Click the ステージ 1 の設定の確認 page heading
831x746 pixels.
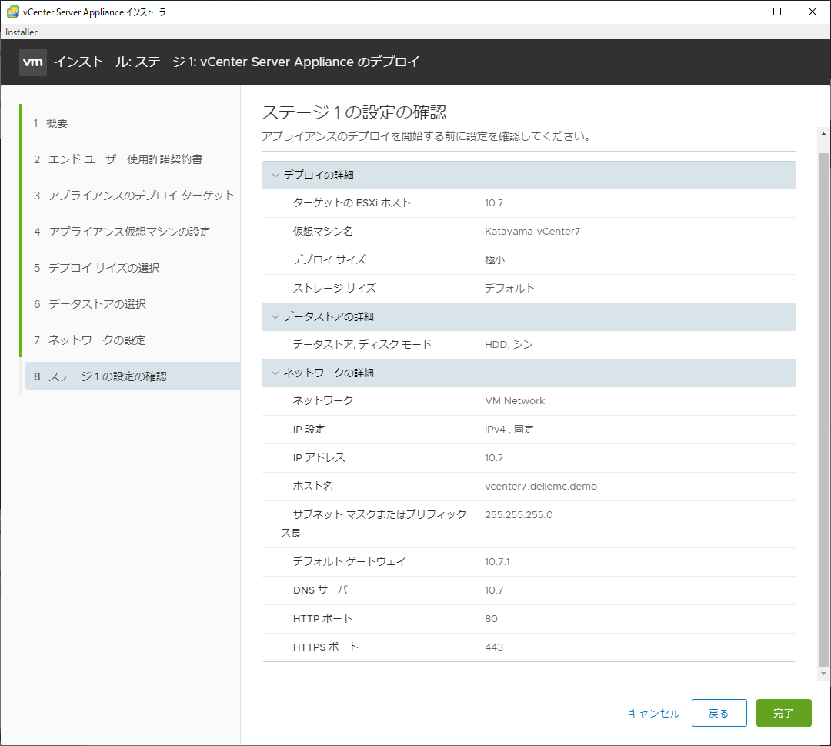(354, 112)
